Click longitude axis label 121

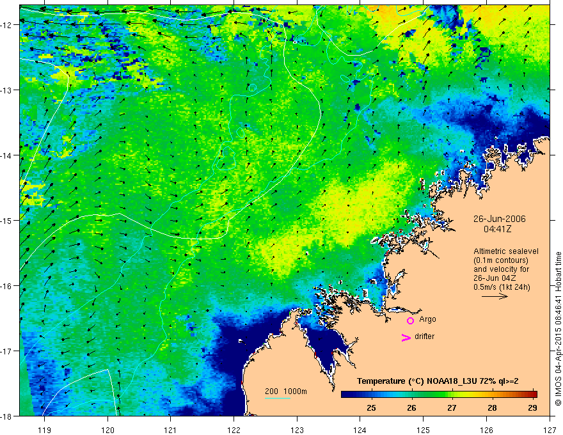pos(171,430)
